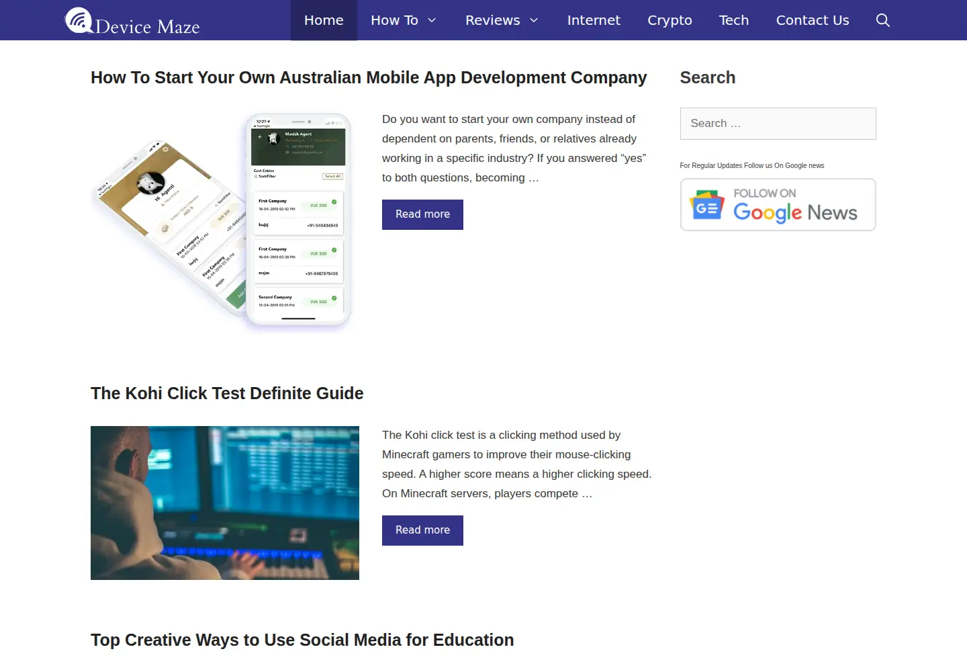
Task: Go to the Home menu item
Action: click(324, 20)
